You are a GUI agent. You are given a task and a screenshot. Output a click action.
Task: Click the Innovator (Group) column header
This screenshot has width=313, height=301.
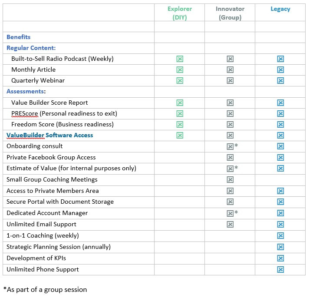(230, 13)
